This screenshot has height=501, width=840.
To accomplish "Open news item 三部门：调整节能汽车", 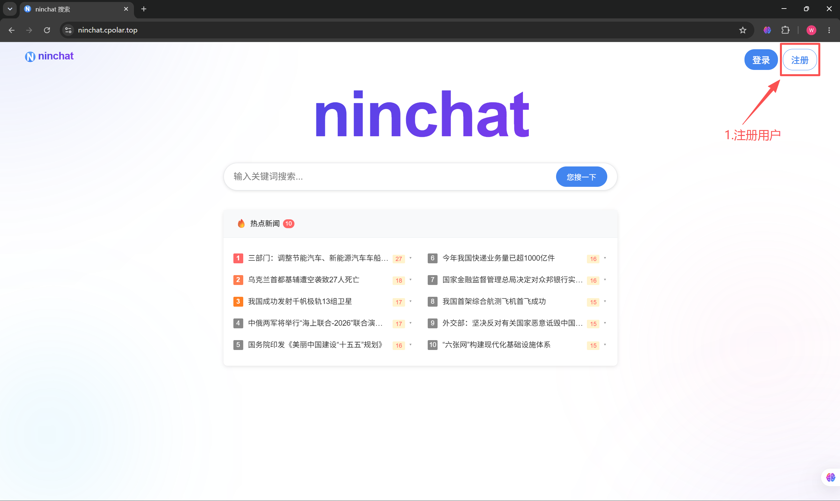I will (x=318, y=258).
